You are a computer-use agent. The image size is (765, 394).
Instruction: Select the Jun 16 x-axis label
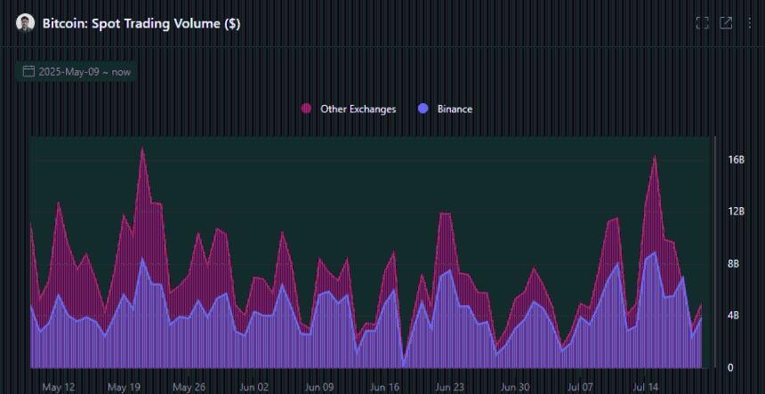[x=384, y=387]
